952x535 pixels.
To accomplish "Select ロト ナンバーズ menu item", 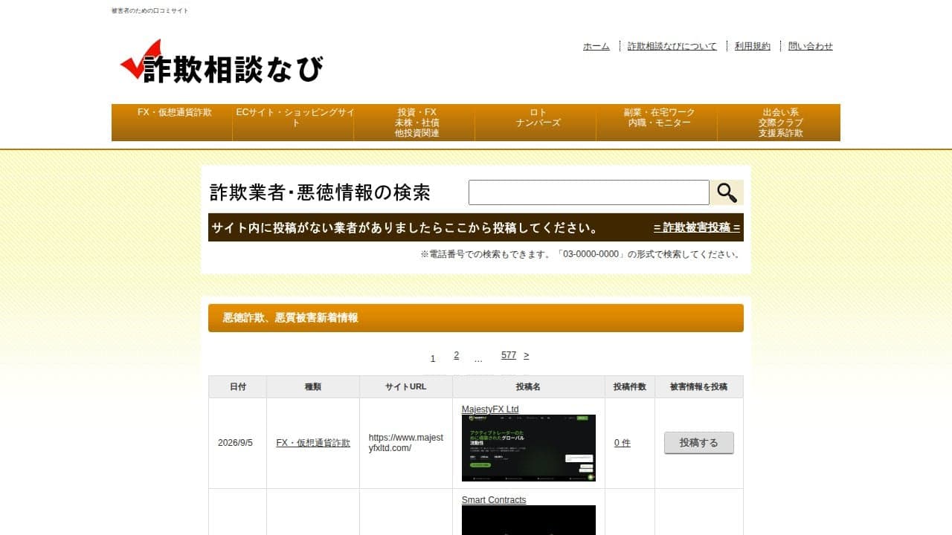I will (x=538, y=123).
